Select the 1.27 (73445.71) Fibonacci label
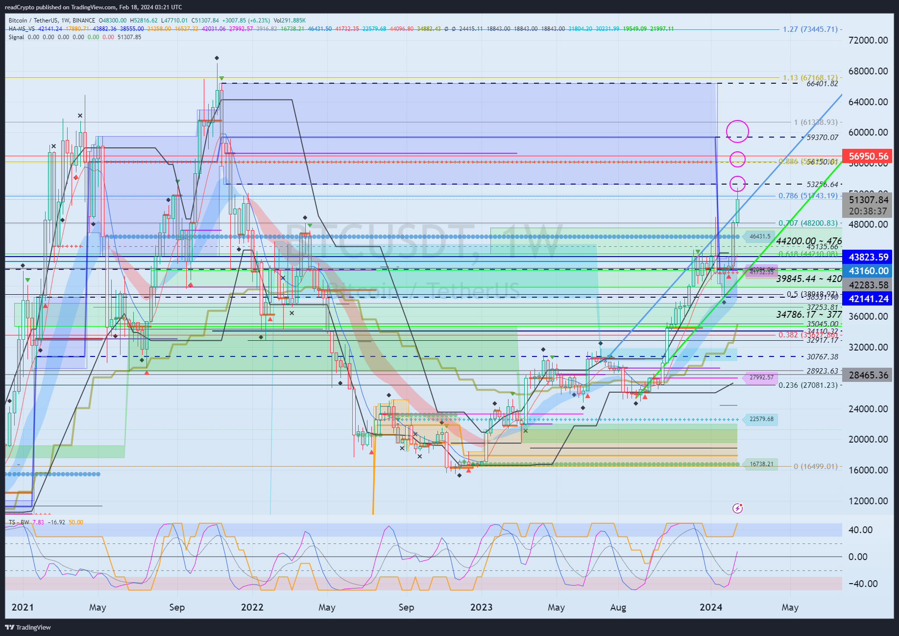Screen dimensions: 899x636 pos(810,29)
